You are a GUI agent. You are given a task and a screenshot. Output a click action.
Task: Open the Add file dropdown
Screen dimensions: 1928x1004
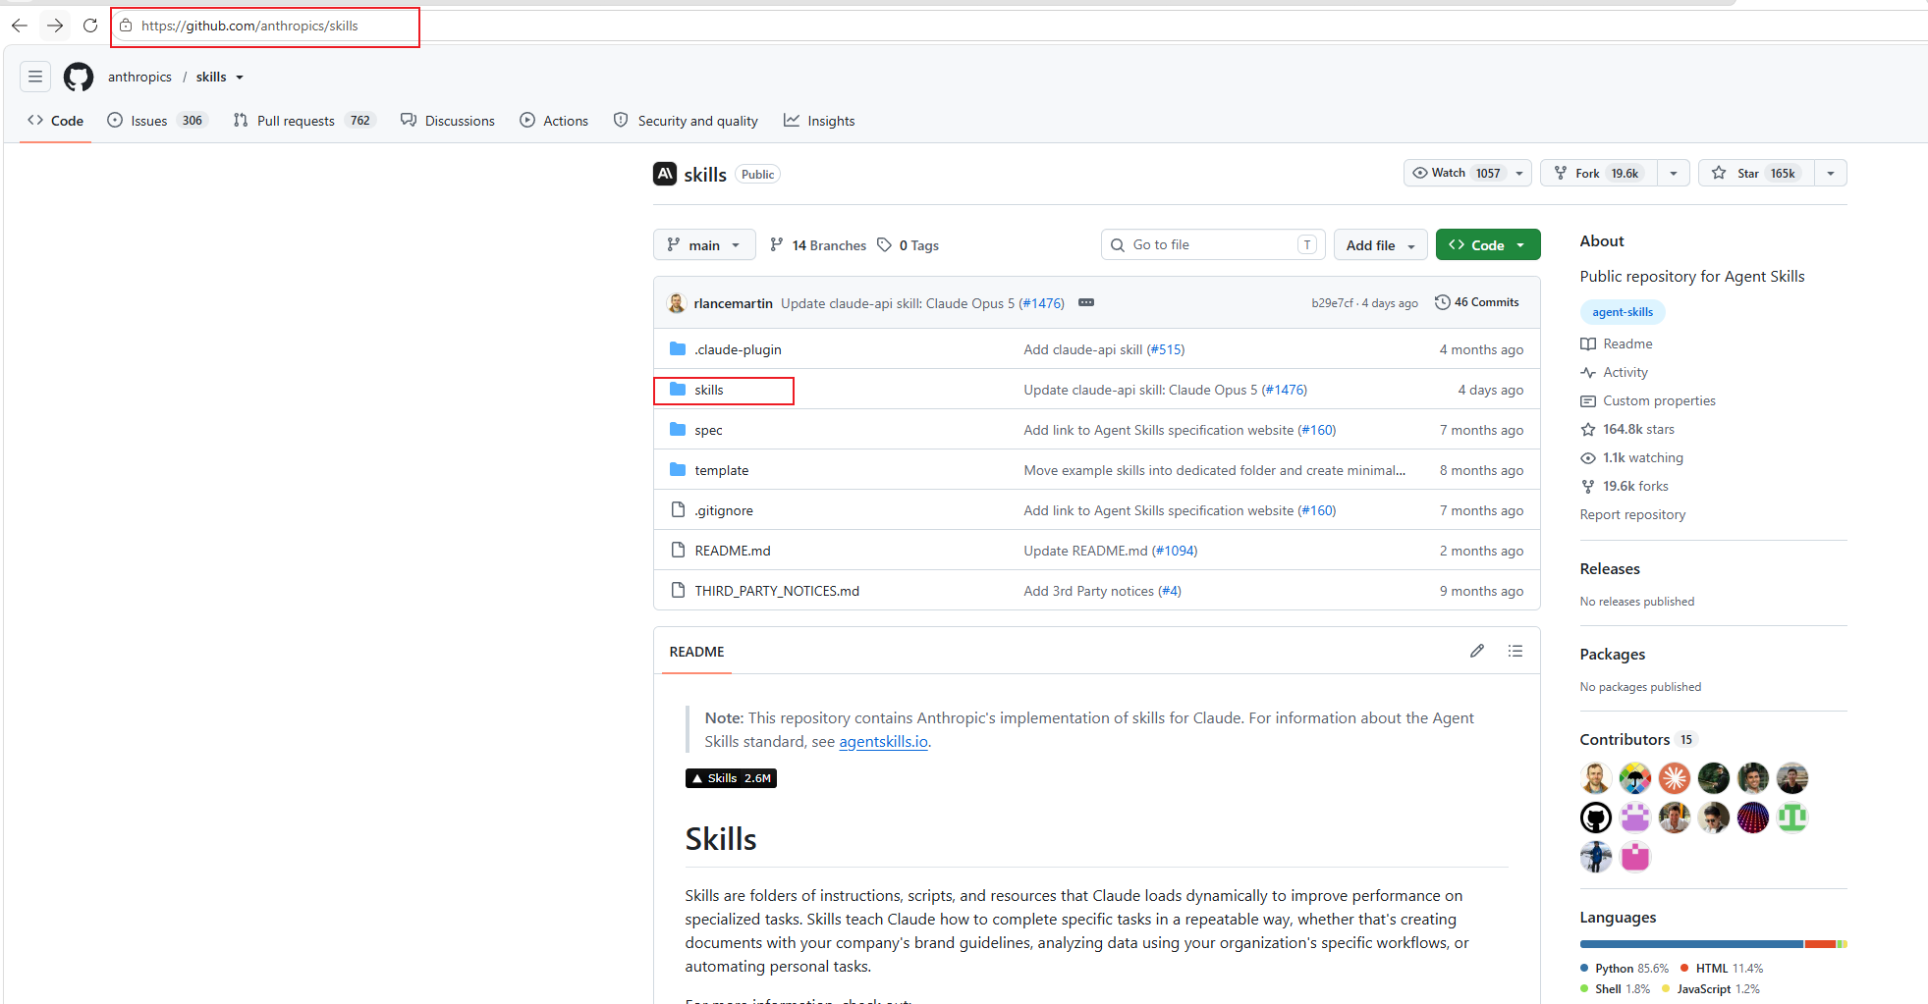tap(1380, 244)
